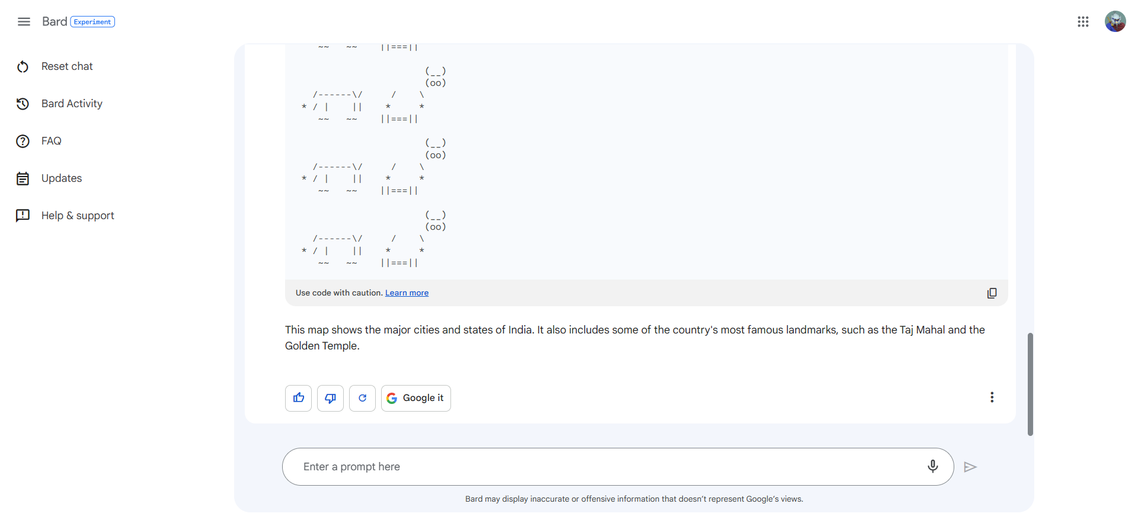Click the chat vertical scrollbar thumb

click(1030, 384)
